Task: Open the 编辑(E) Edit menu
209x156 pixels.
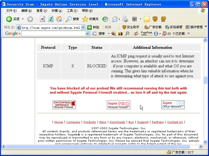Action: (x=27, y=11)
